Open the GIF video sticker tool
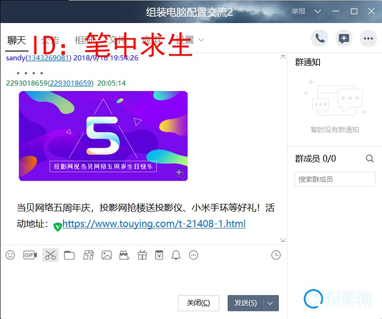 [30, 255]
